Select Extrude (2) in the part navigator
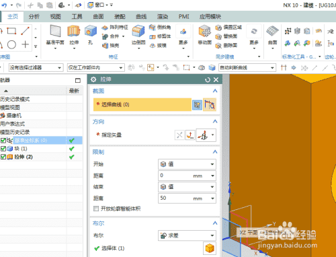The height and width of the screenshot is (257, 336). (24, 157)
